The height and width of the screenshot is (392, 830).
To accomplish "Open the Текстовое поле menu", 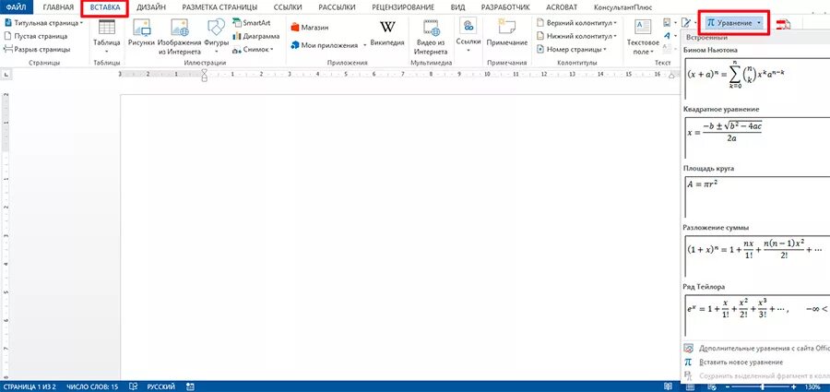I will click(643, 37).
